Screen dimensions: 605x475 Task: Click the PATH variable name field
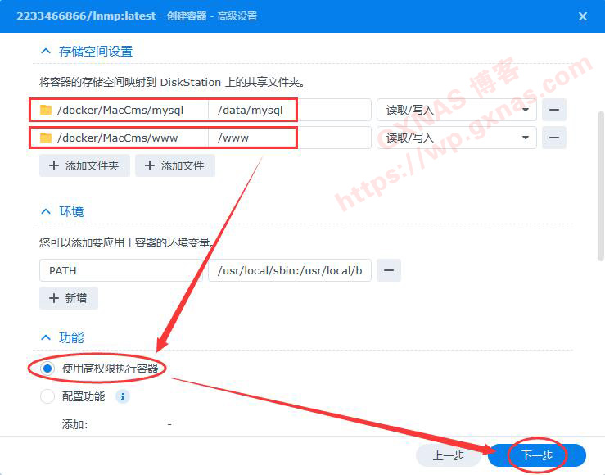(120, 270)
